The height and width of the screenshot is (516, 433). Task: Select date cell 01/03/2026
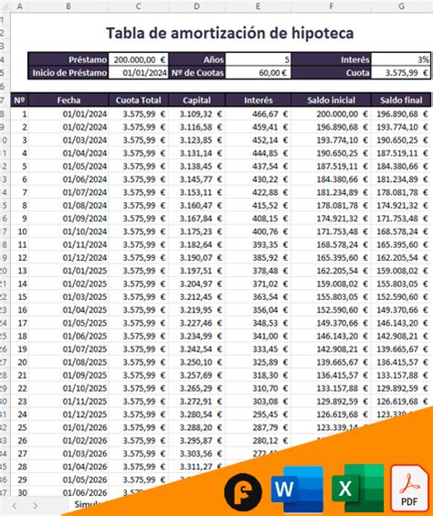pyautogui.click(x=69, y=454)
